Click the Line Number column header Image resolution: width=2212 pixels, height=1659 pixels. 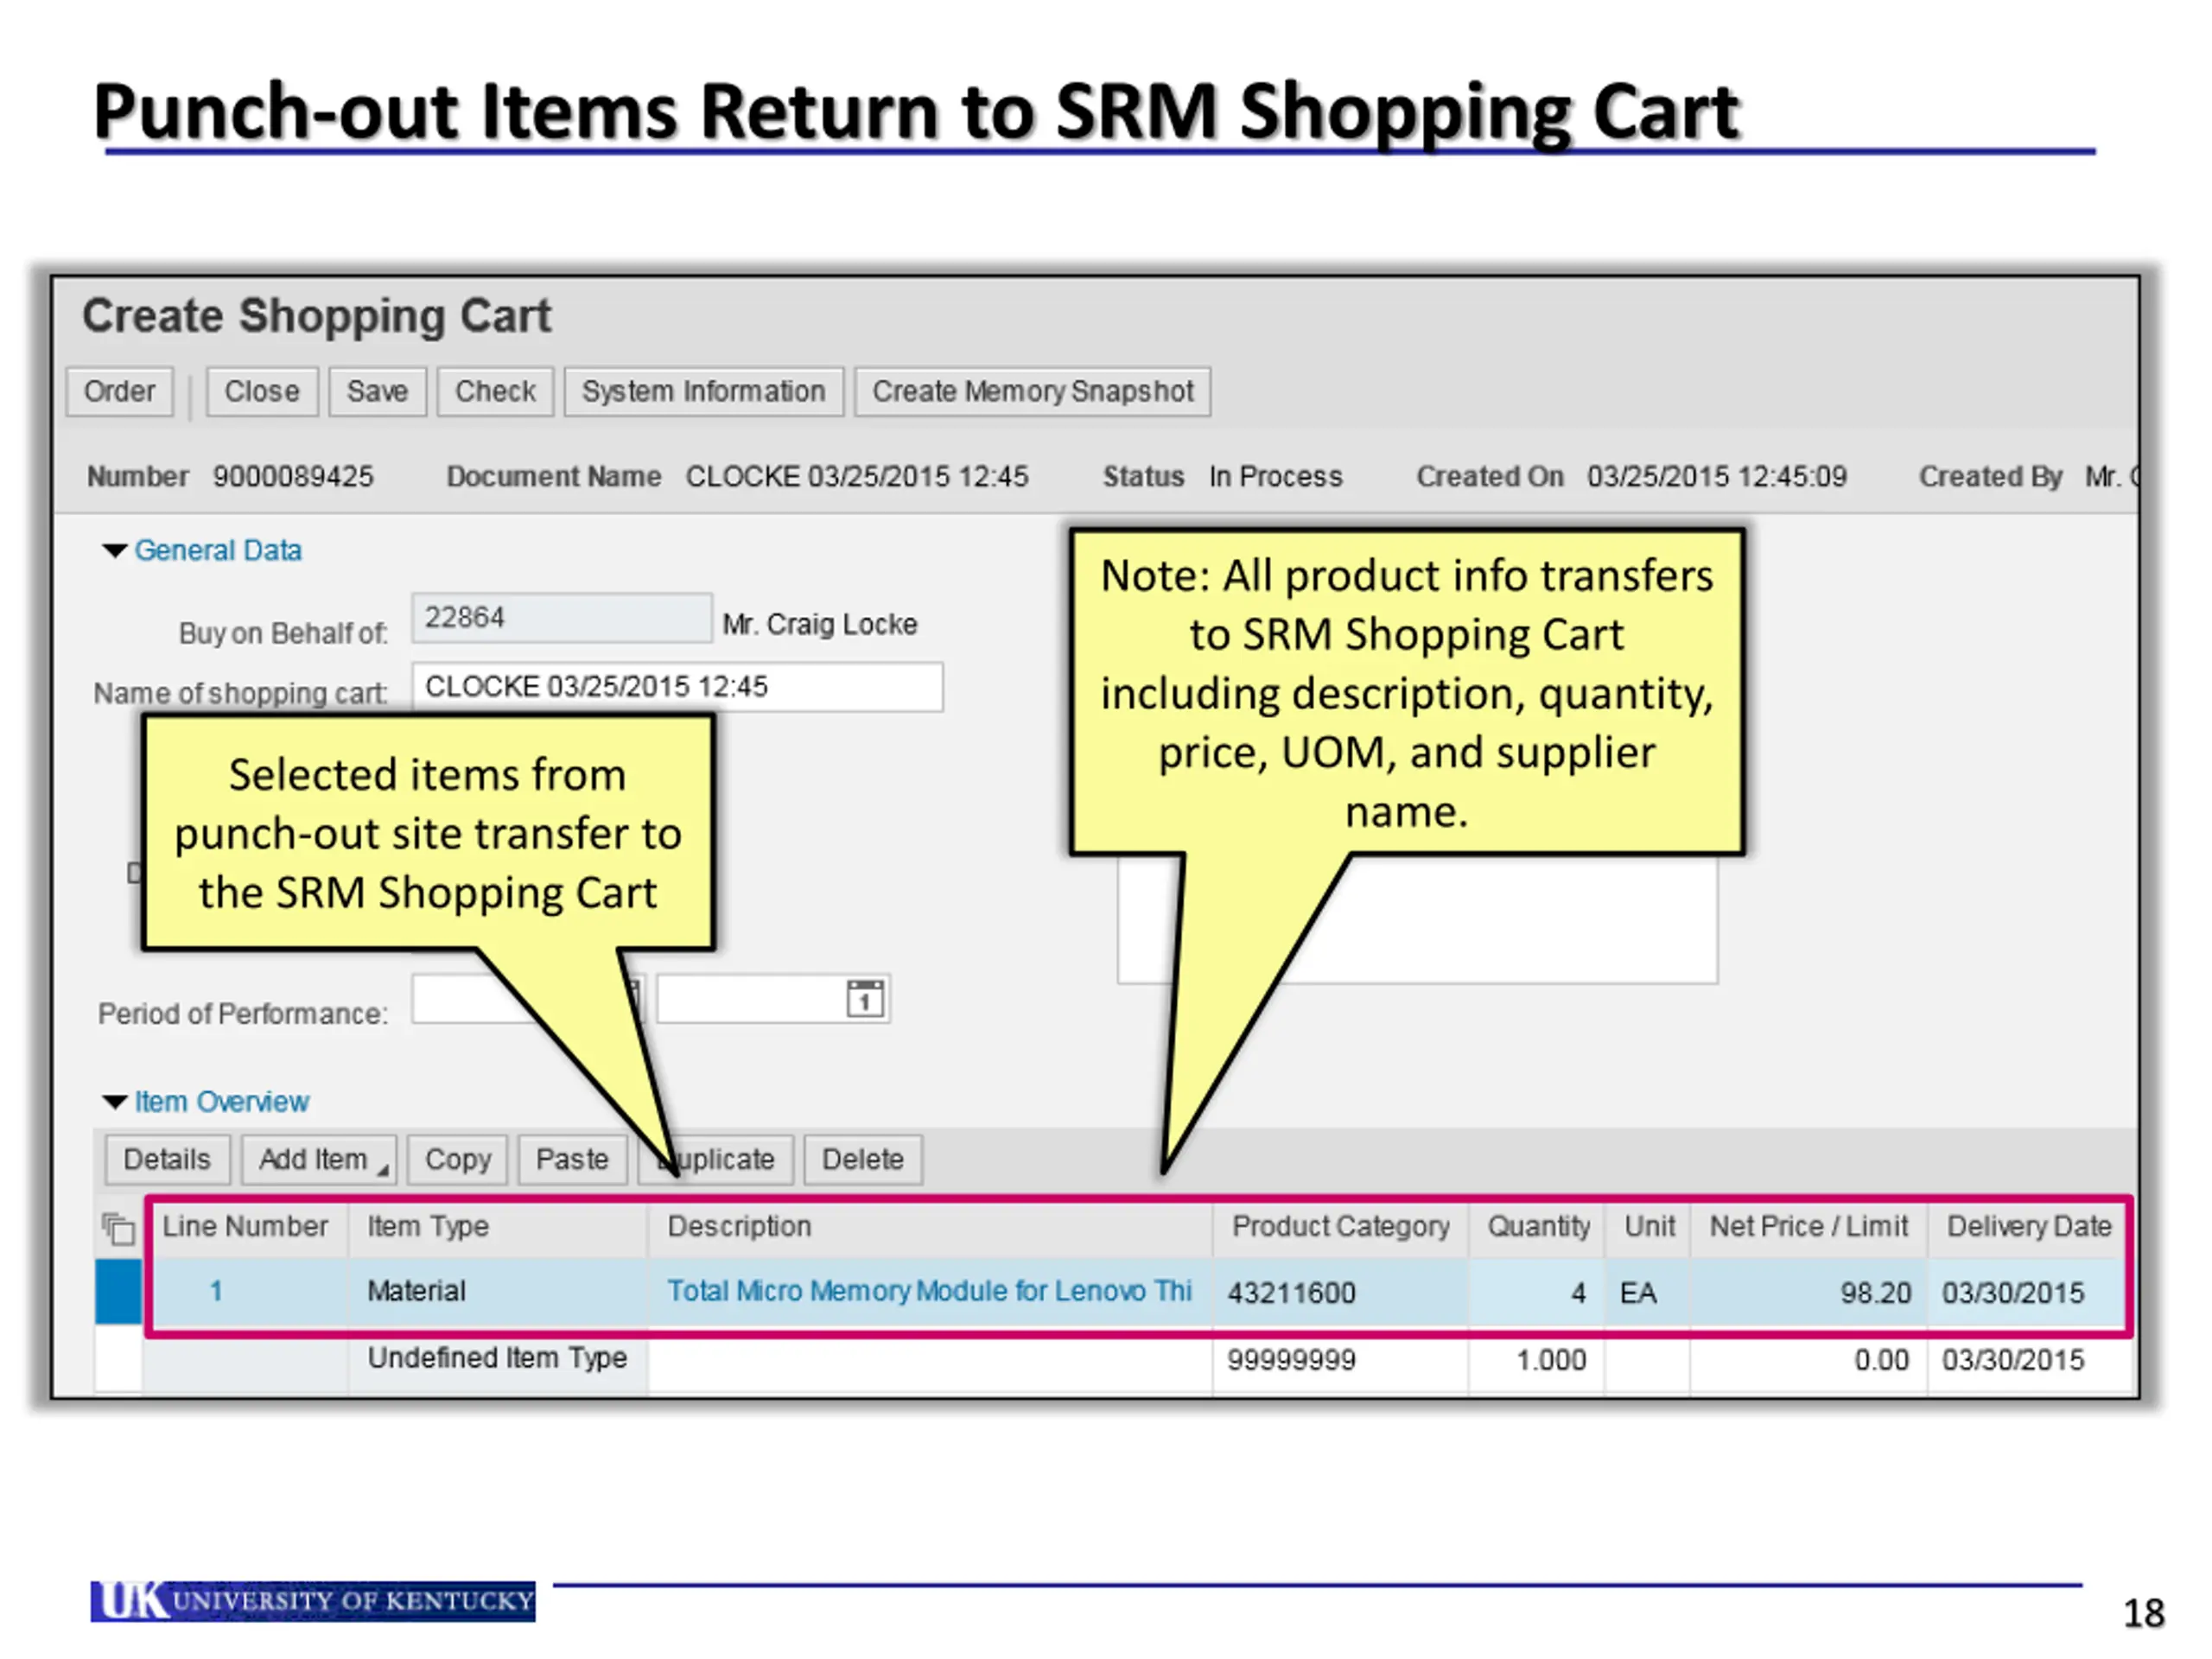click(245, 1227)
